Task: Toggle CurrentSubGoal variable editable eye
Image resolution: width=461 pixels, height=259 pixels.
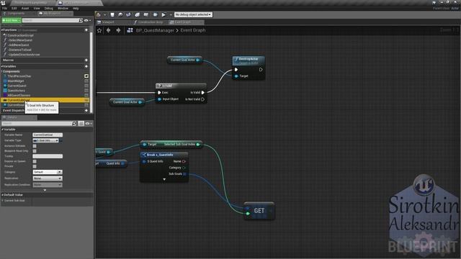Action: click(x=86, y=100)
